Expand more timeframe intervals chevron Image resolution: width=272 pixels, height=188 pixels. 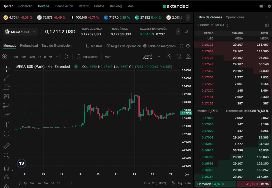tap(57, 56)
